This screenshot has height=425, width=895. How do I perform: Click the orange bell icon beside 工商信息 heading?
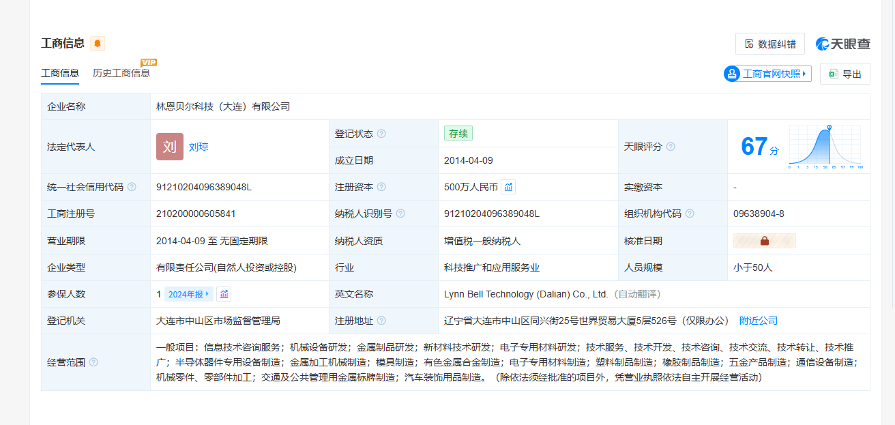click(98, 44)
